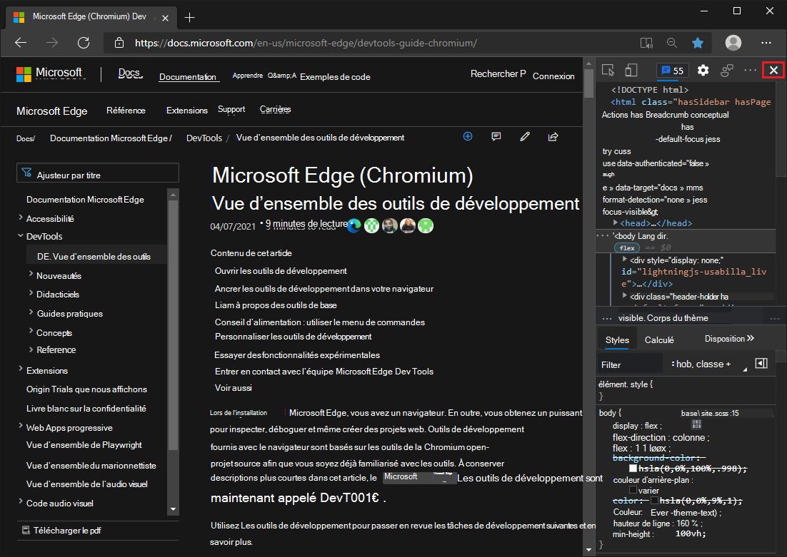Image resolution: width=787 pixels, height=557 pixels.
Task: Expand the Accessibilité tree item
Action: tap(21, 218)
